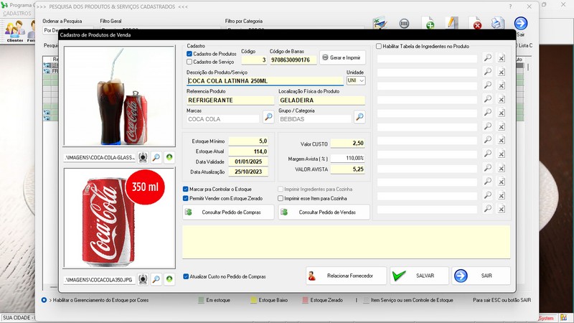Search first ingredient row using magnifier icon
This screenshot has width=574, height=323.
coord(487,58)
